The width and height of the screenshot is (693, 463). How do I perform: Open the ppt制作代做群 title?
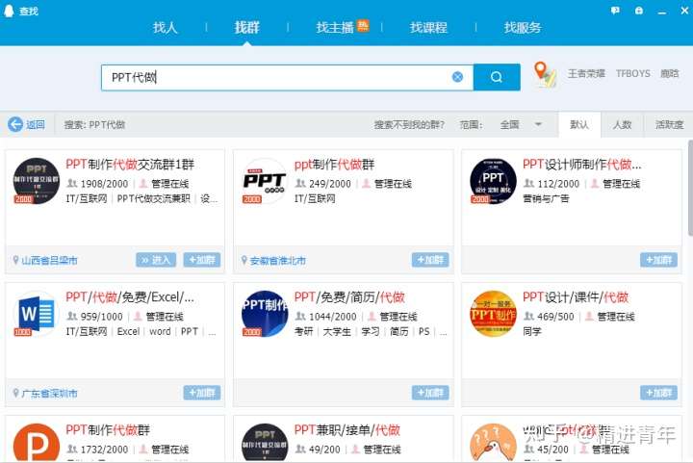pyautogui.click(x=334, y=165)
